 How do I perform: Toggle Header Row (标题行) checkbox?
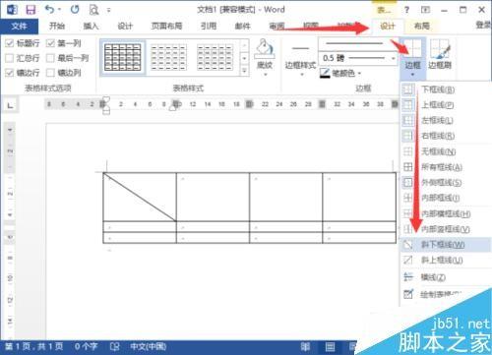10,43
